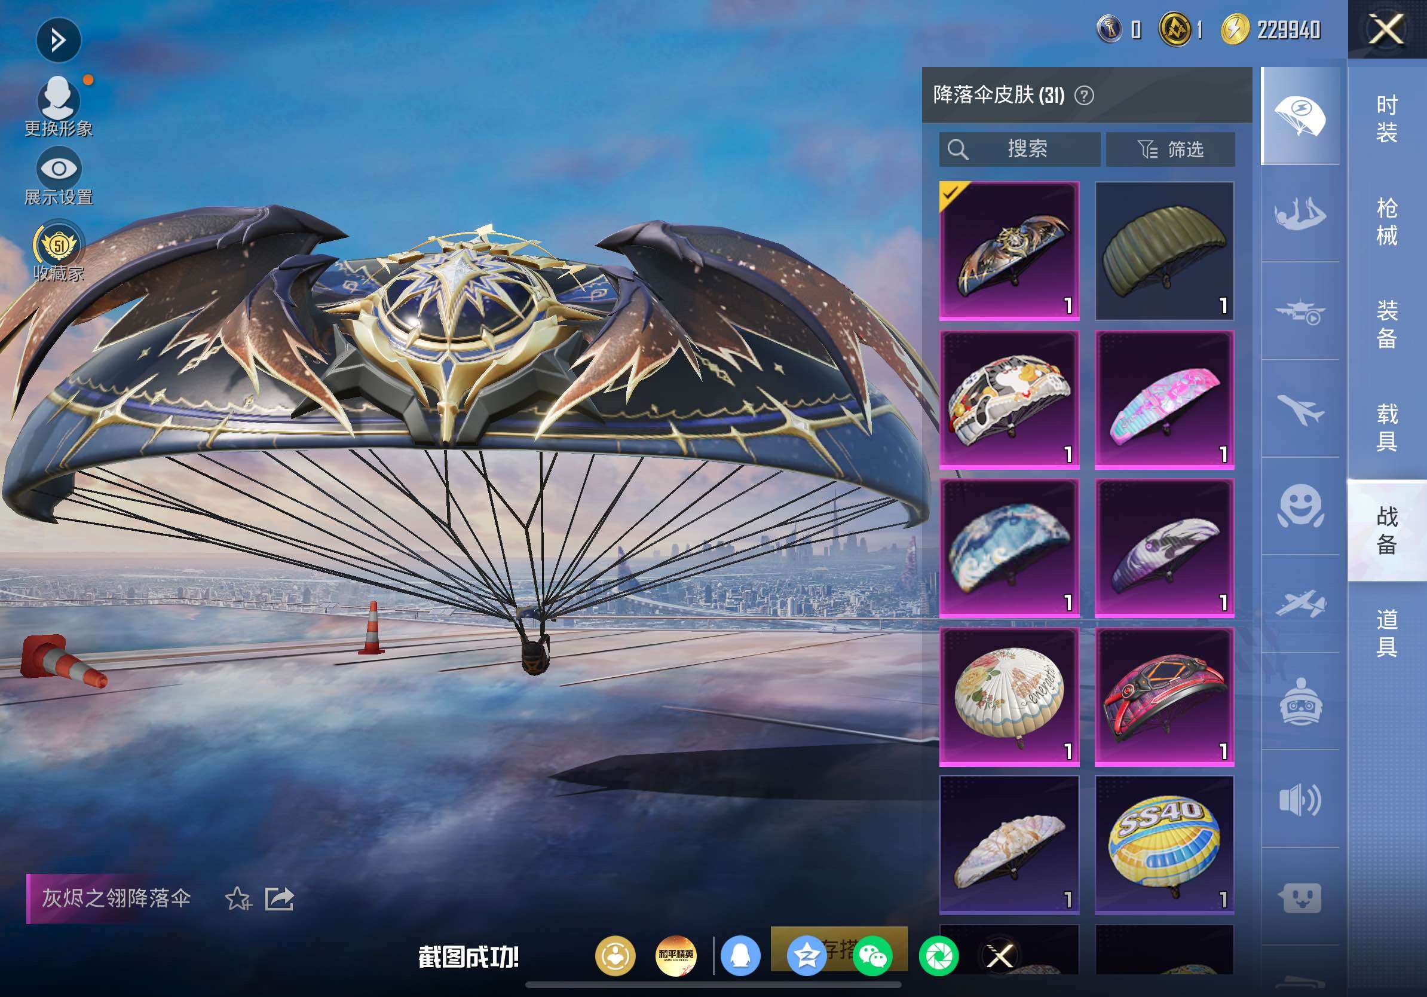Select the pale fan-shaped parachute
1427x997 pixels.
click(1009, 845)
